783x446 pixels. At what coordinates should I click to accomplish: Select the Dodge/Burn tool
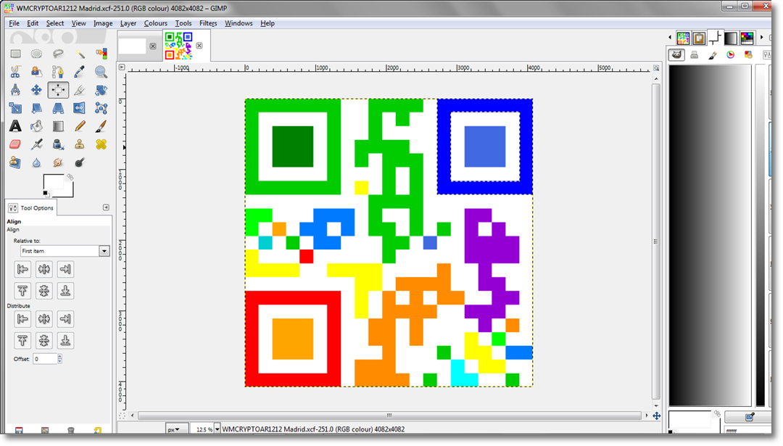(80, 162)
